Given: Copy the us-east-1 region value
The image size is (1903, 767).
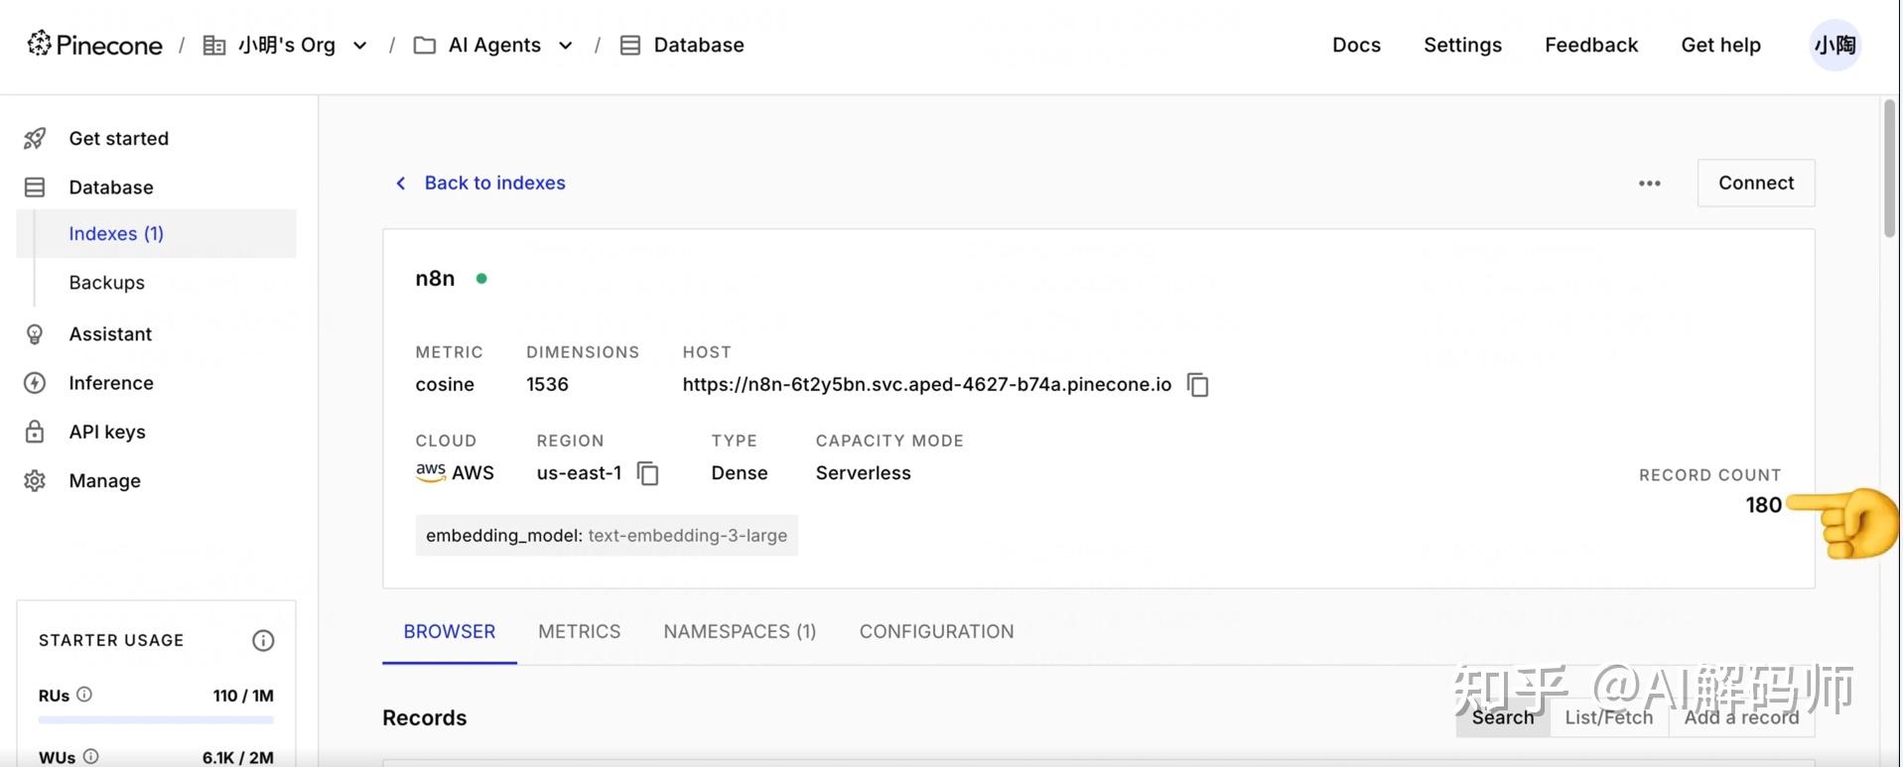Looking at the screenshot, I should coord(648,473).
